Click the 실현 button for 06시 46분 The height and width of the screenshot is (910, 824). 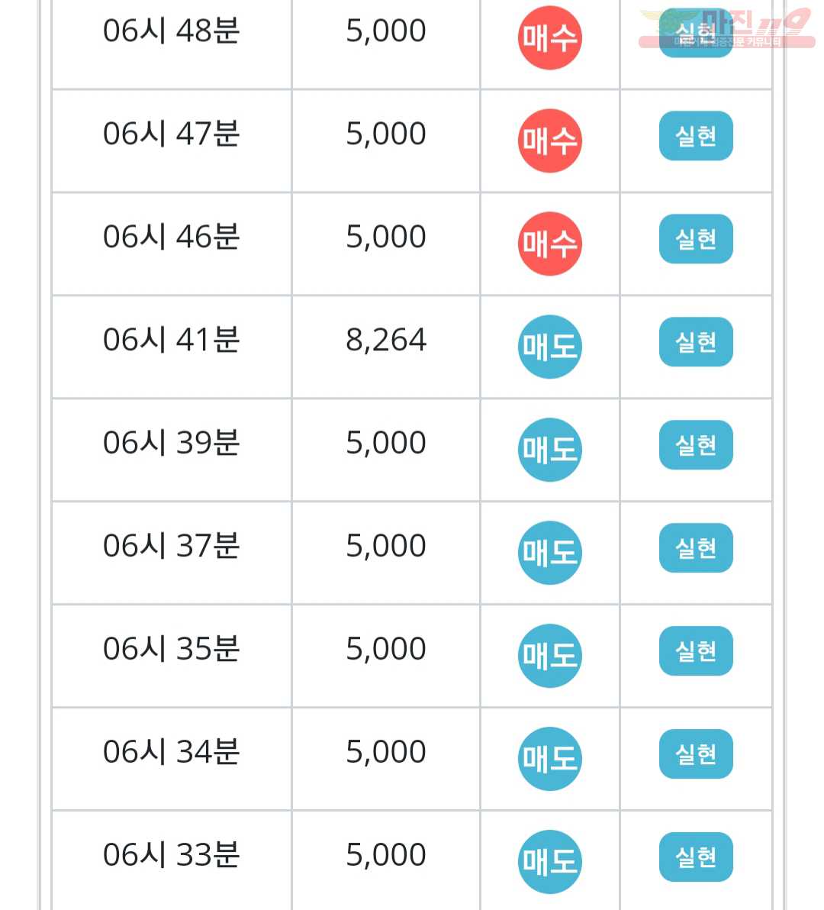pos(696,238)
